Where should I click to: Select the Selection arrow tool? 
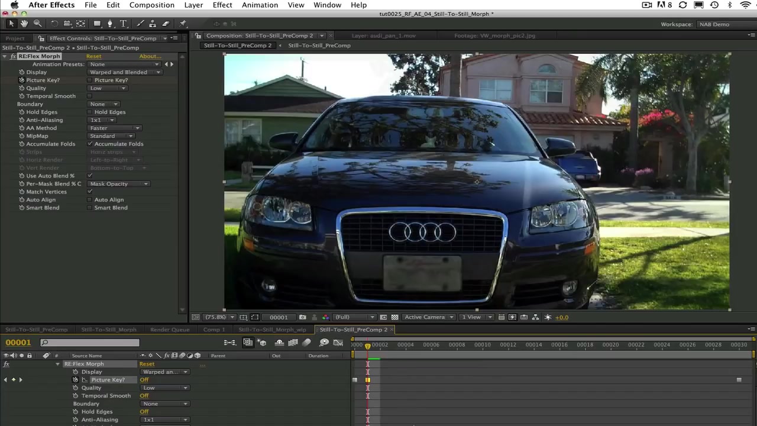tap(11, 24)
